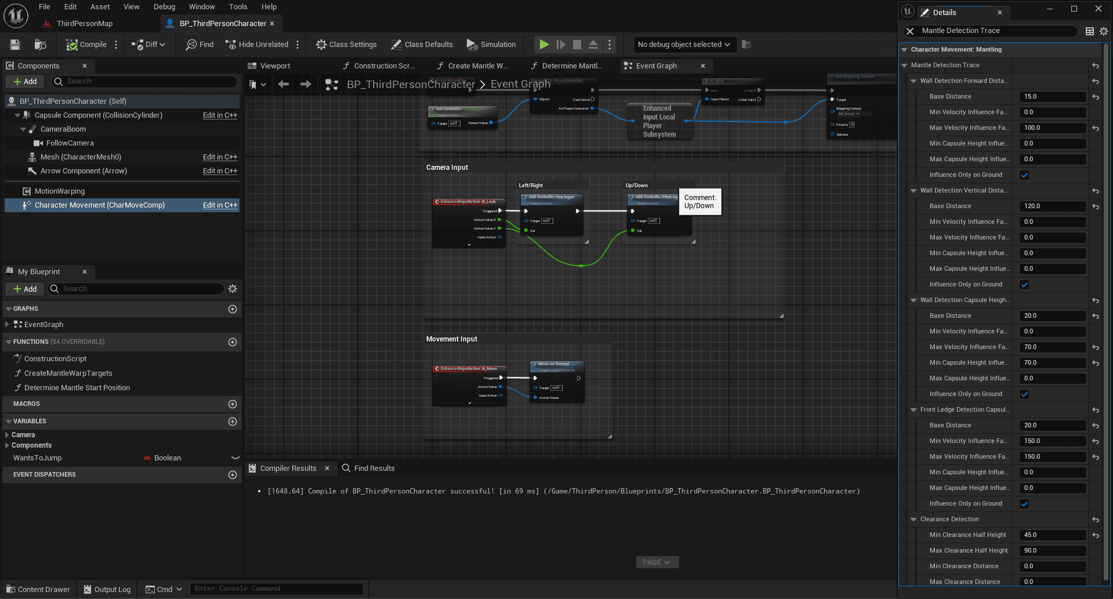Click the console command input field

(277, 589)
